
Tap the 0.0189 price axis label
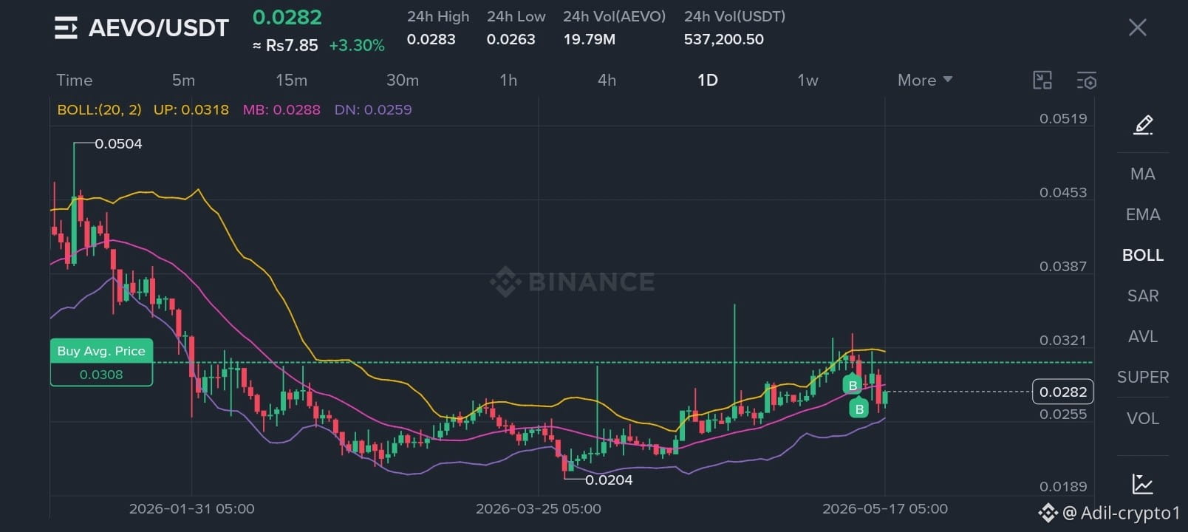(x=1063, y=486)
